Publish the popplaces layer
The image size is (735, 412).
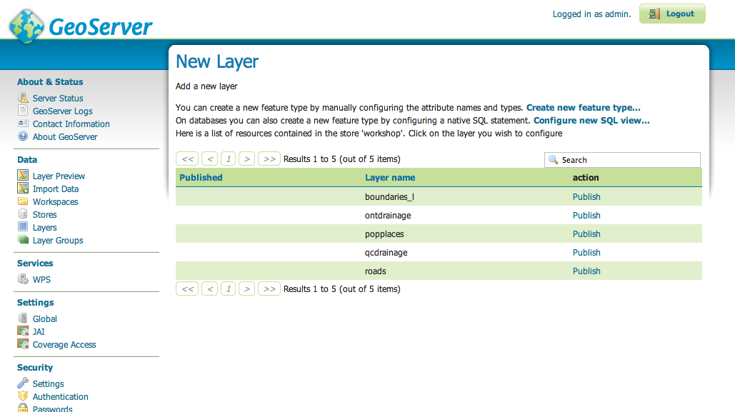(586, 234)
